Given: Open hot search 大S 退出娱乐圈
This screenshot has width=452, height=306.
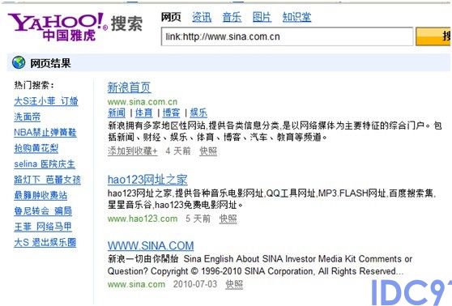Looking at the screenshot, I should coord(45,242).
